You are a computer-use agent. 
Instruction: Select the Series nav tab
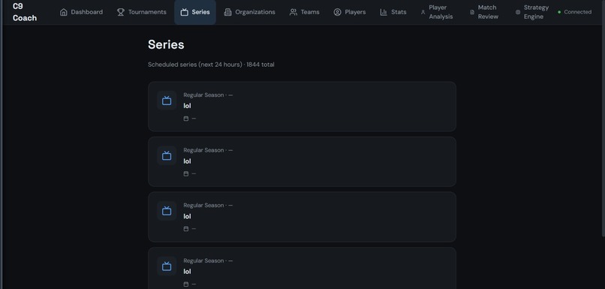(x=195, y=12)
